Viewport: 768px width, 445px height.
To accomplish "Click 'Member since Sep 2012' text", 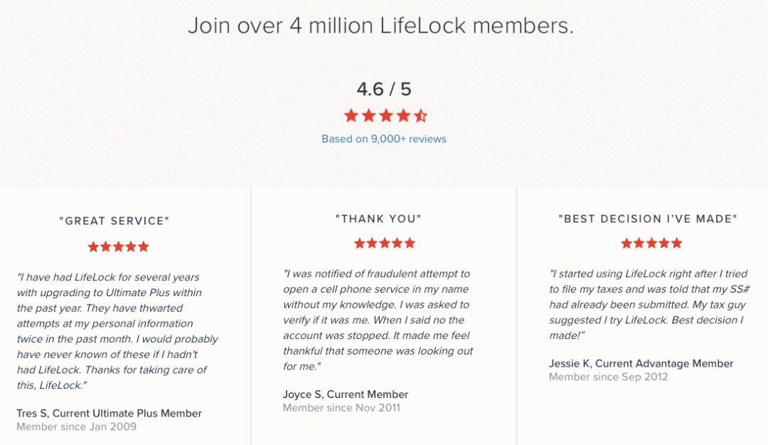I will (x=608, y=377).
